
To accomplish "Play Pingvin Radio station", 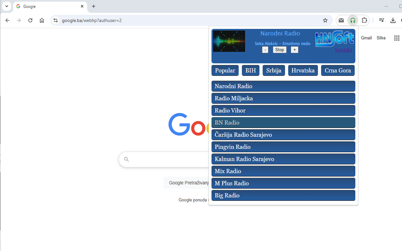I will (x=283, y=147).
